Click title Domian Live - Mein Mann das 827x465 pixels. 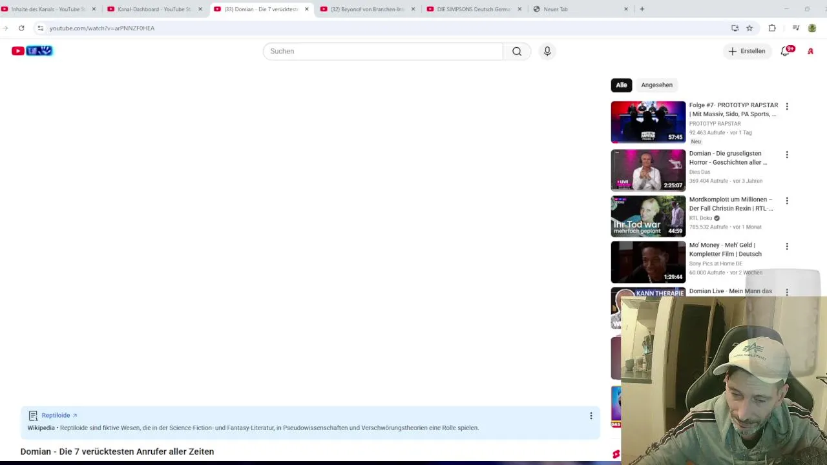[x=731, y=291]
